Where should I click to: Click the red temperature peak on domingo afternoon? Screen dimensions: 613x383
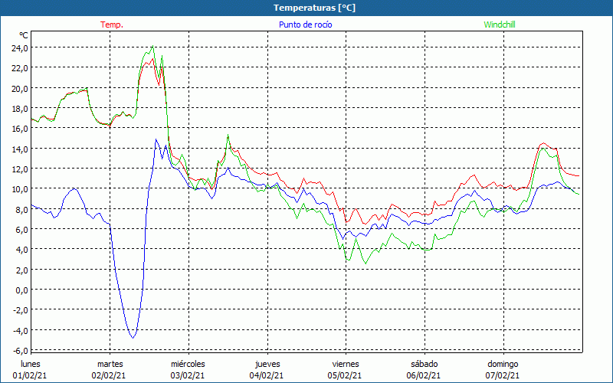click(543, 143)
